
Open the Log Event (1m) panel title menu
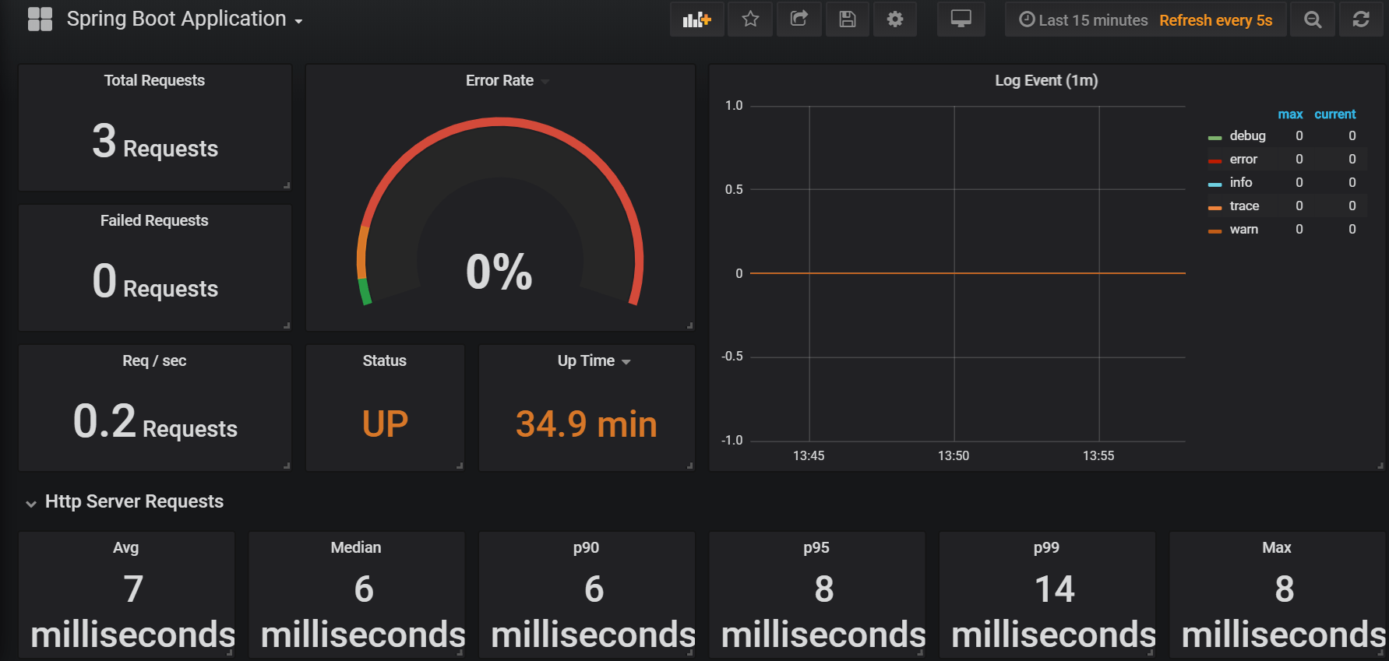(x=1046, y=80)
